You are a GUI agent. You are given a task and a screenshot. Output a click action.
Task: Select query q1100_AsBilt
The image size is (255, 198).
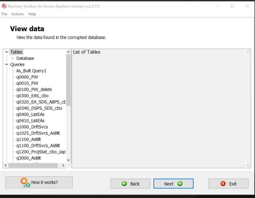(x=28, y=139)
